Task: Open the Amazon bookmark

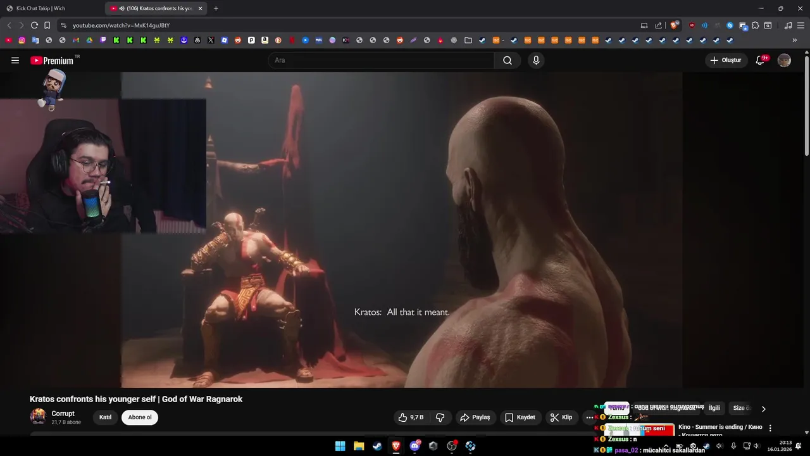Action: tap(265, 40)
